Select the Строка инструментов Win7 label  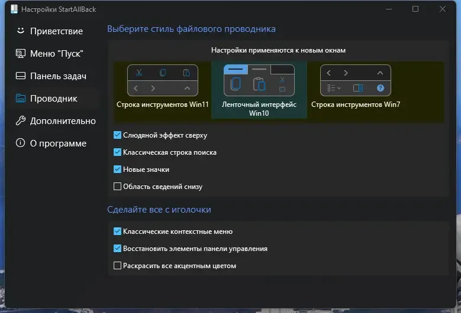point(356,105)
